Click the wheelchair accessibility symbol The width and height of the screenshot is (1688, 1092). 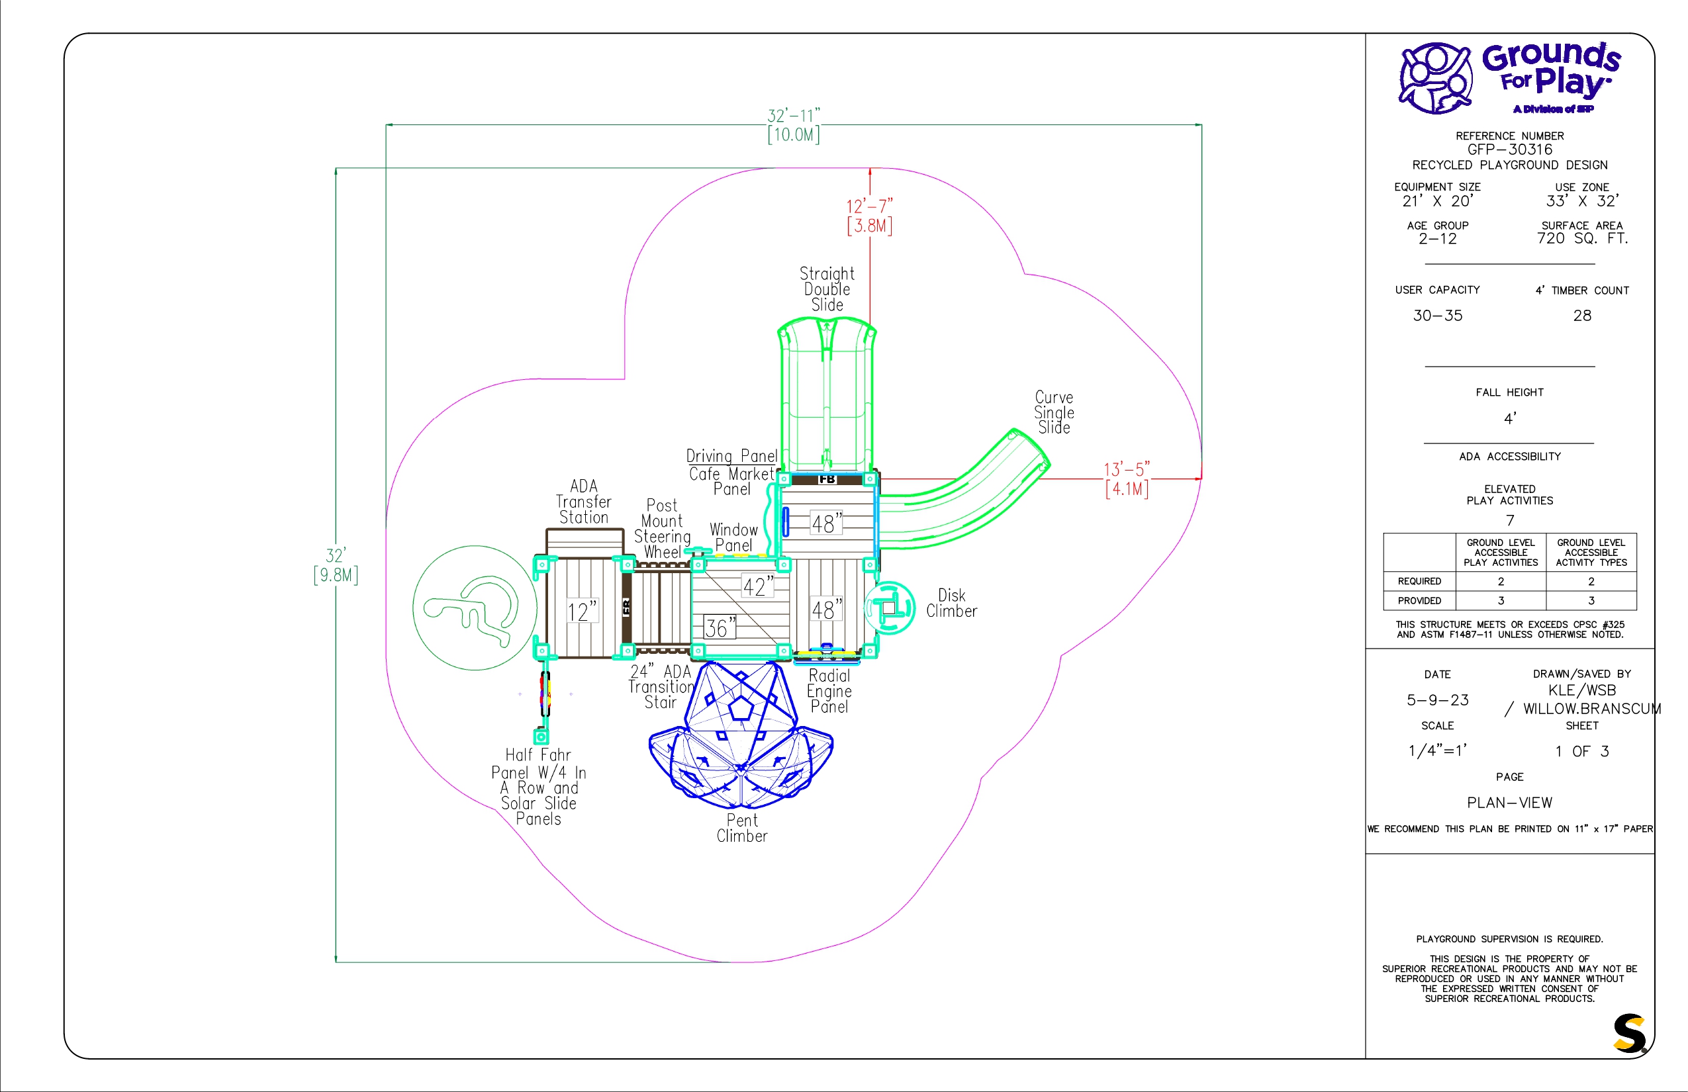[x=475, y=608]
